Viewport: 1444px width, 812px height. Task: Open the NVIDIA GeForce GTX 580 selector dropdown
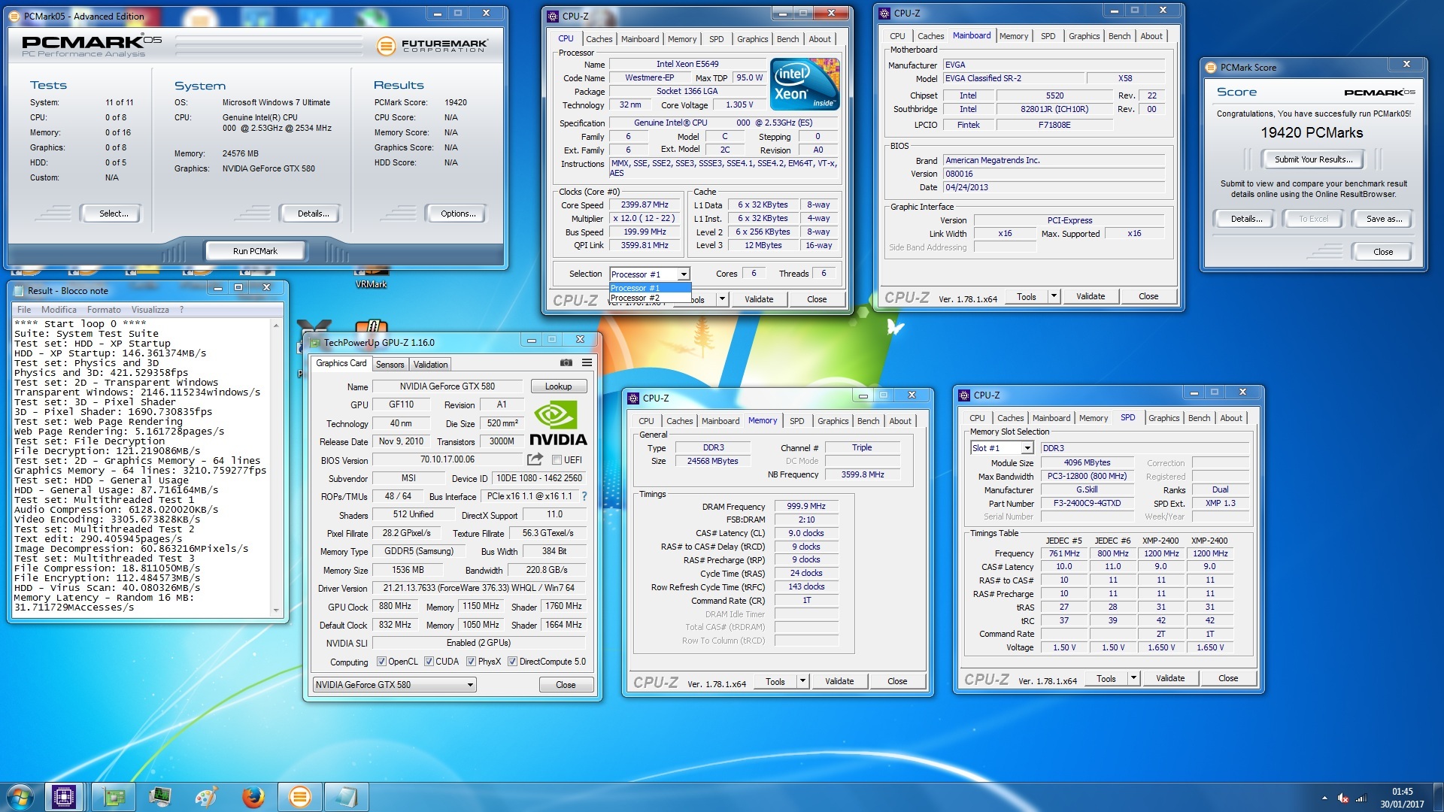[x=395, y=685]
